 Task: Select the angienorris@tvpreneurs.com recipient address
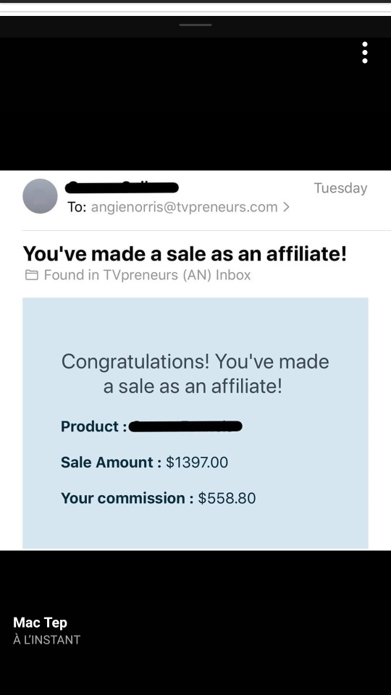[185, 207]
